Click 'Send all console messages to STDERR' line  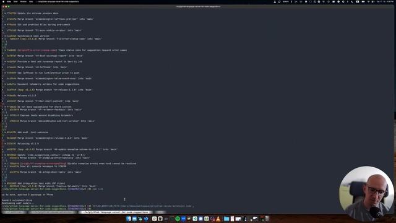38,167
